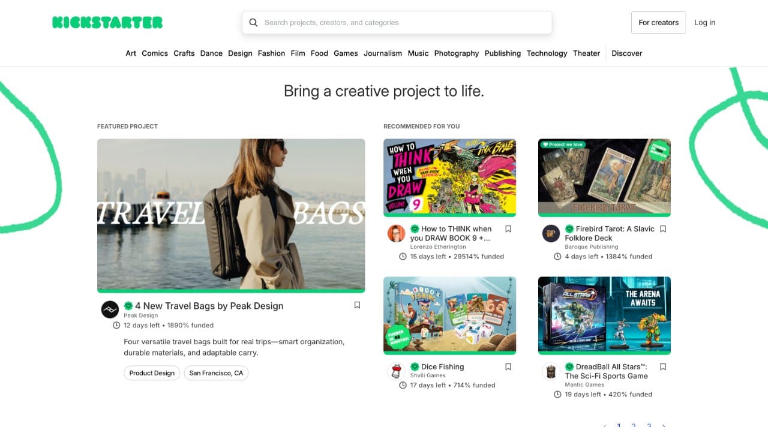Open the Dance category

[211, 53]
